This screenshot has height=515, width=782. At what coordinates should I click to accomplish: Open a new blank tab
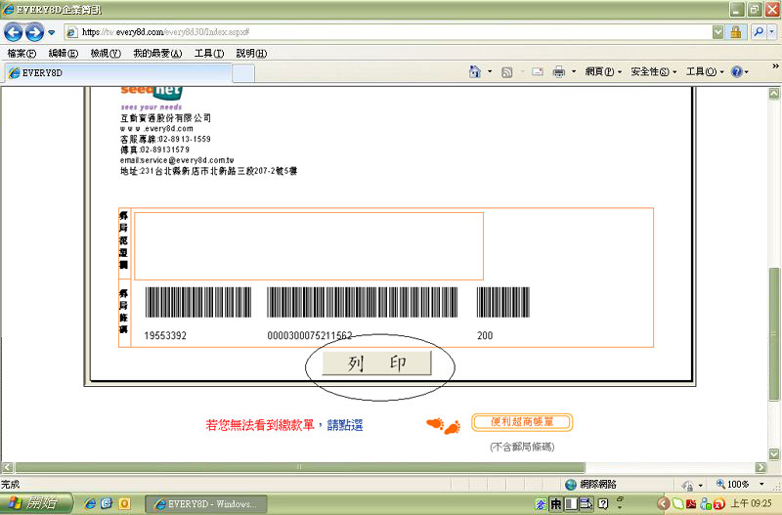[x=243, y=73]
